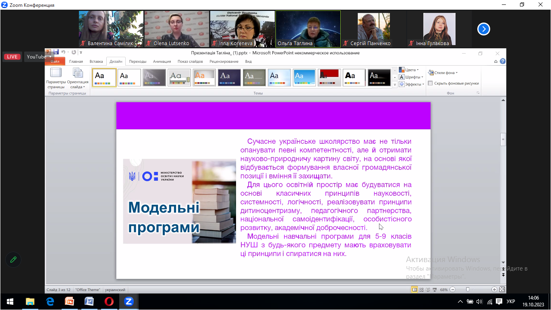Start the slide show from status bar
This screenshot has width=551, height=310.
[434, 289]
